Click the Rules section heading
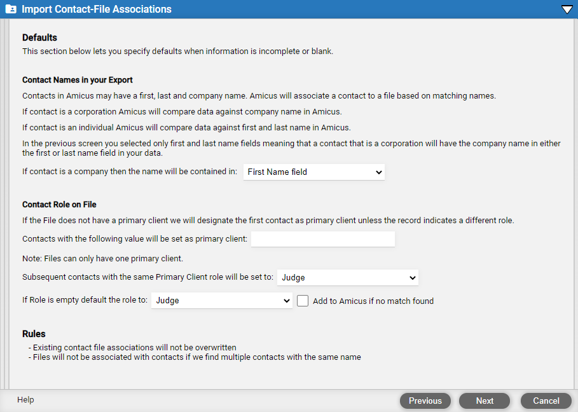 pos(34,334)
